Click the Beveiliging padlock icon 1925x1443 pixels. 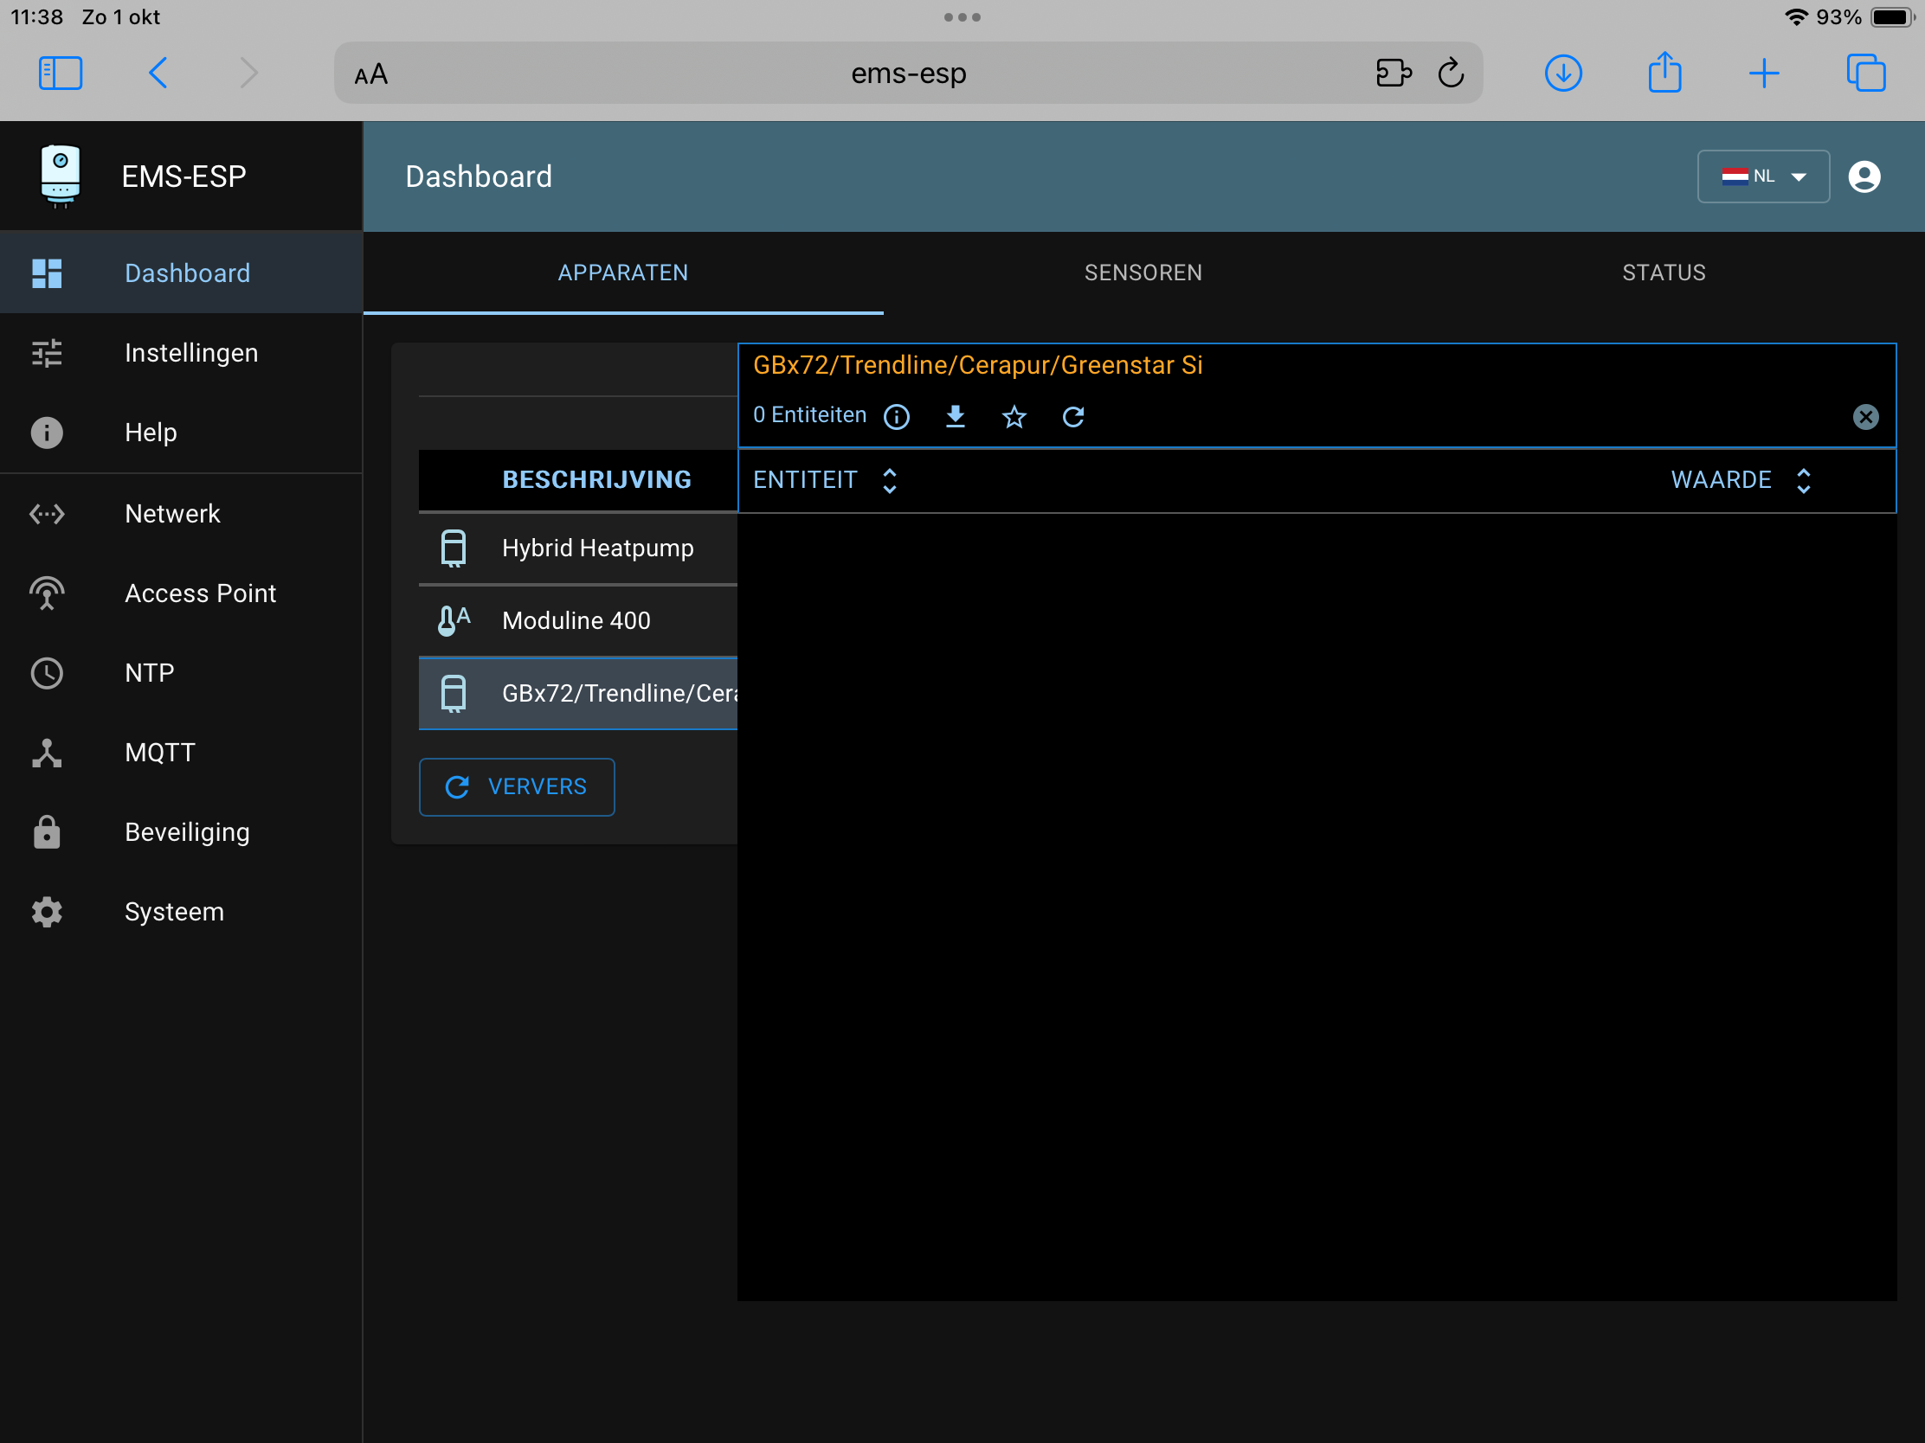coord(45,831)
